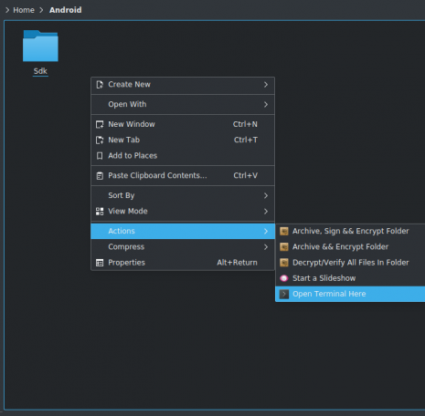Select the highlighted Actions menu entry
This screenshot has width=425, height=416.
click(183, 231)
